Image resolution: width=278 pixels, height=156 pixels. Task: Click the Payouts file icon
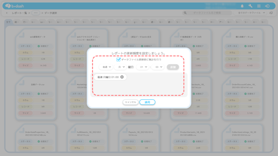pos(125,130)
